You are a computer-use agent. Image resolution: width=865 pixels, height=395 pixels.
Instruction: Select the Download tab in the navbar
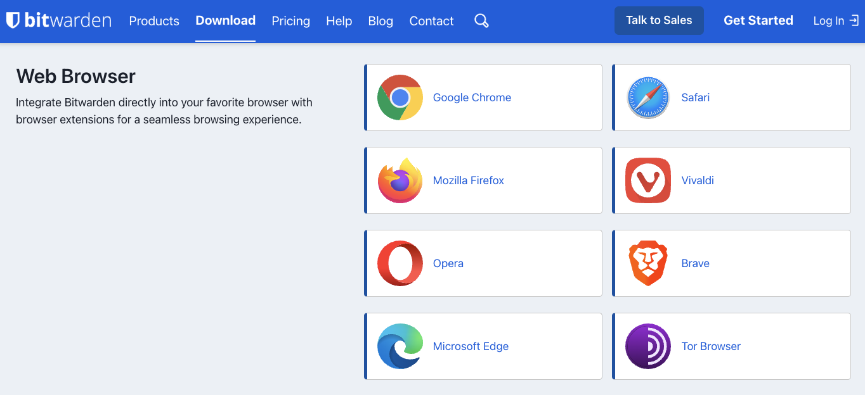pos(225,20)
